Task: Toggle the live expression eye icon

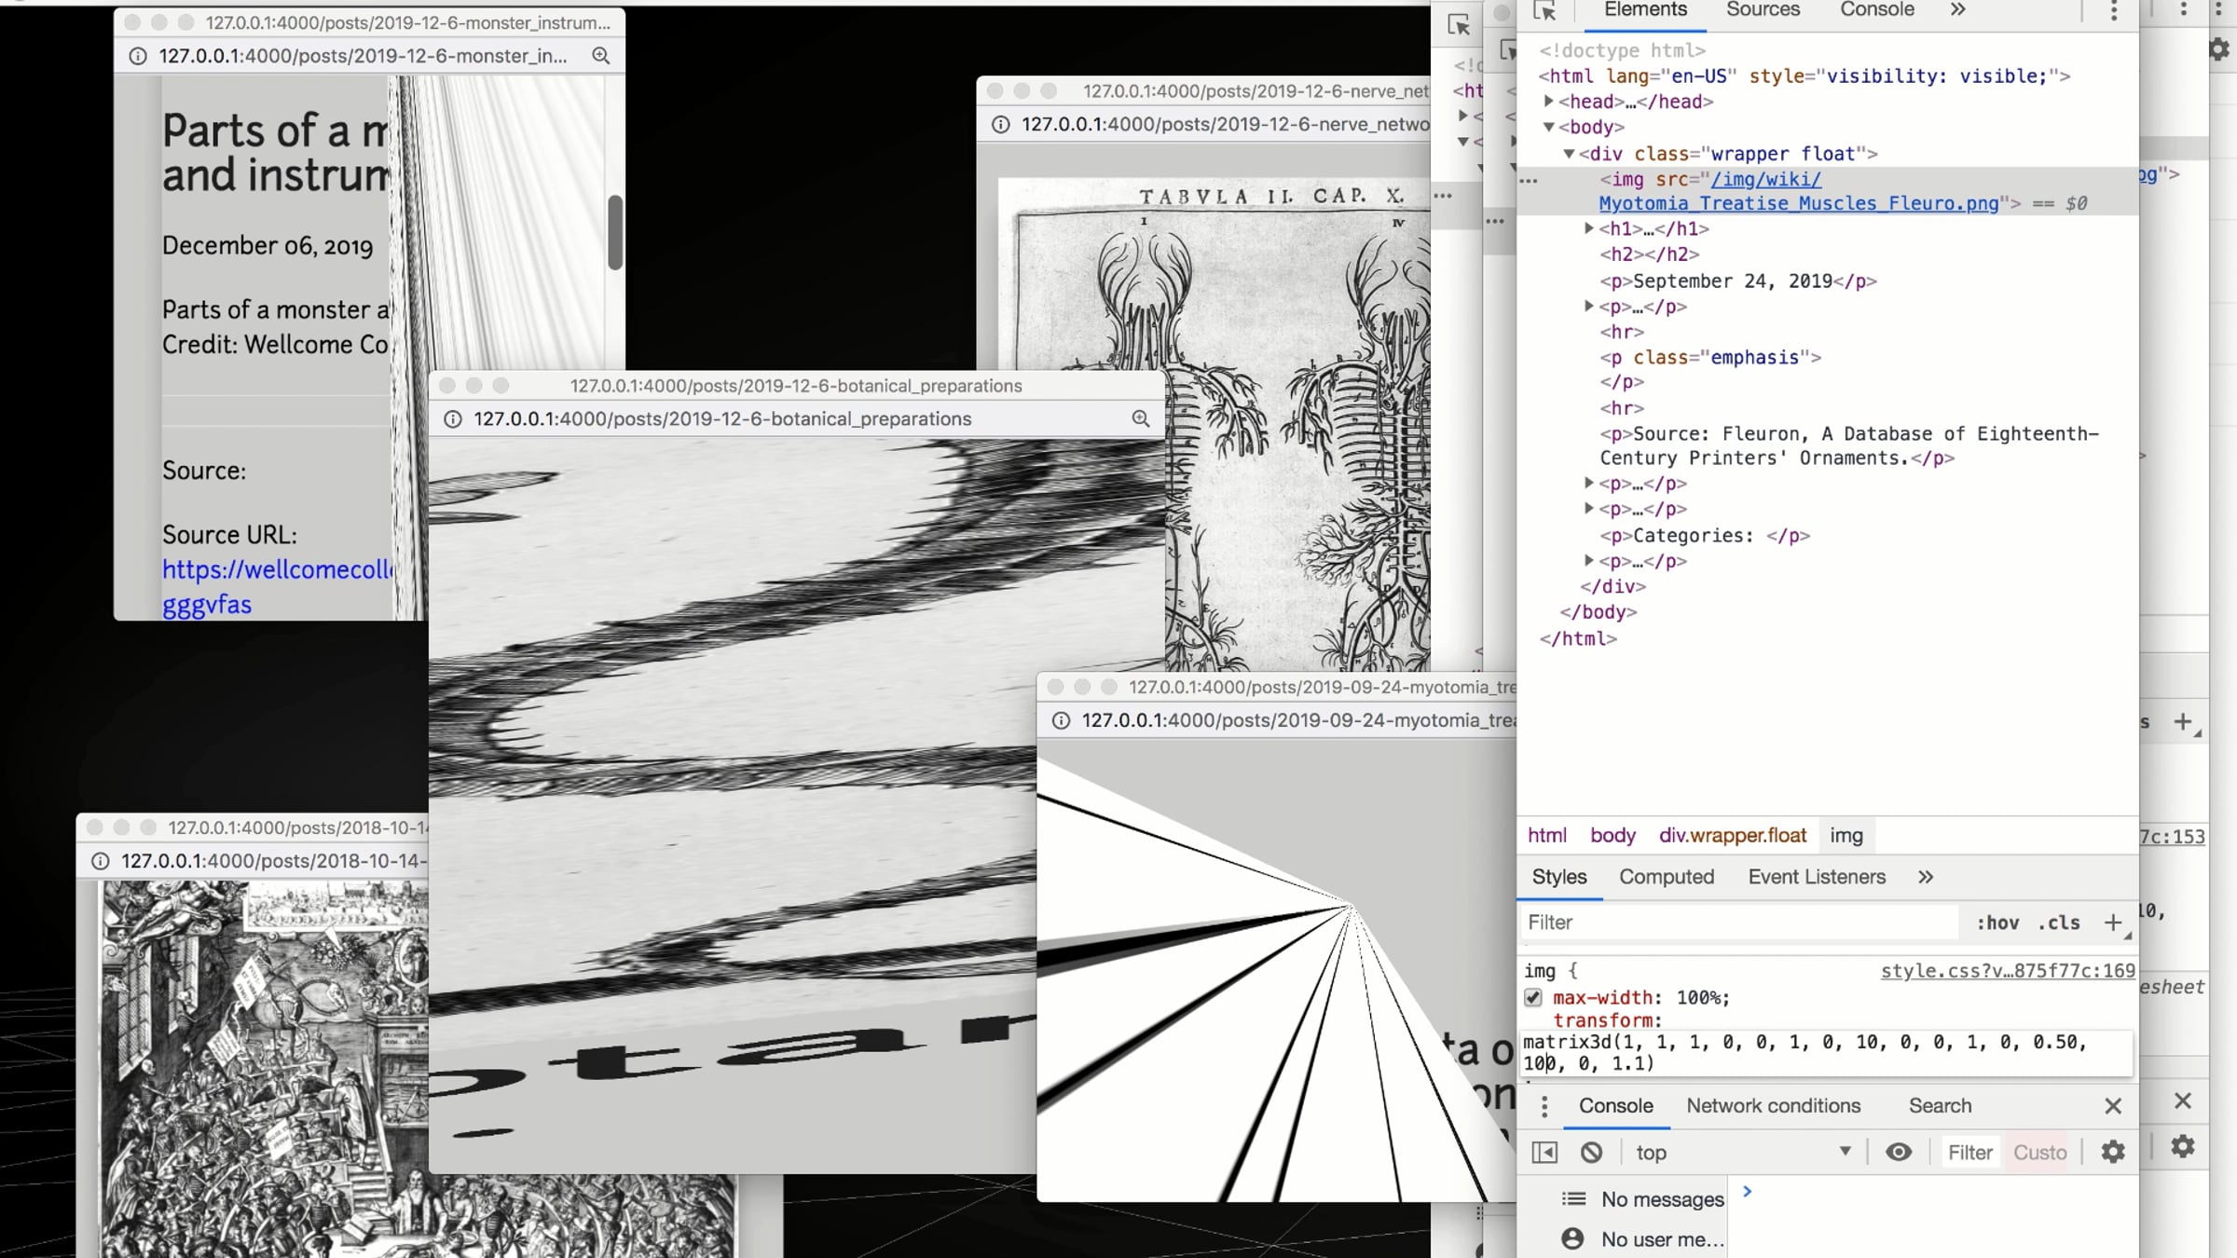Action: 1898,1153
